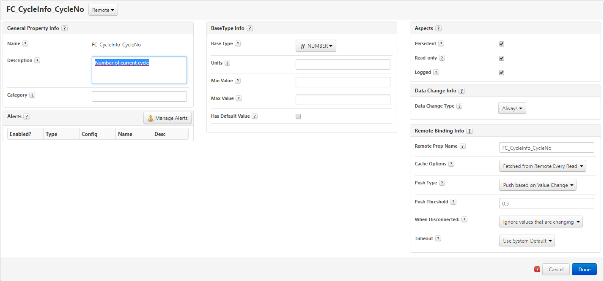604x281 pixels.
Task: Toggle the Read-only checkbox
Action: (x=502, y=58)
